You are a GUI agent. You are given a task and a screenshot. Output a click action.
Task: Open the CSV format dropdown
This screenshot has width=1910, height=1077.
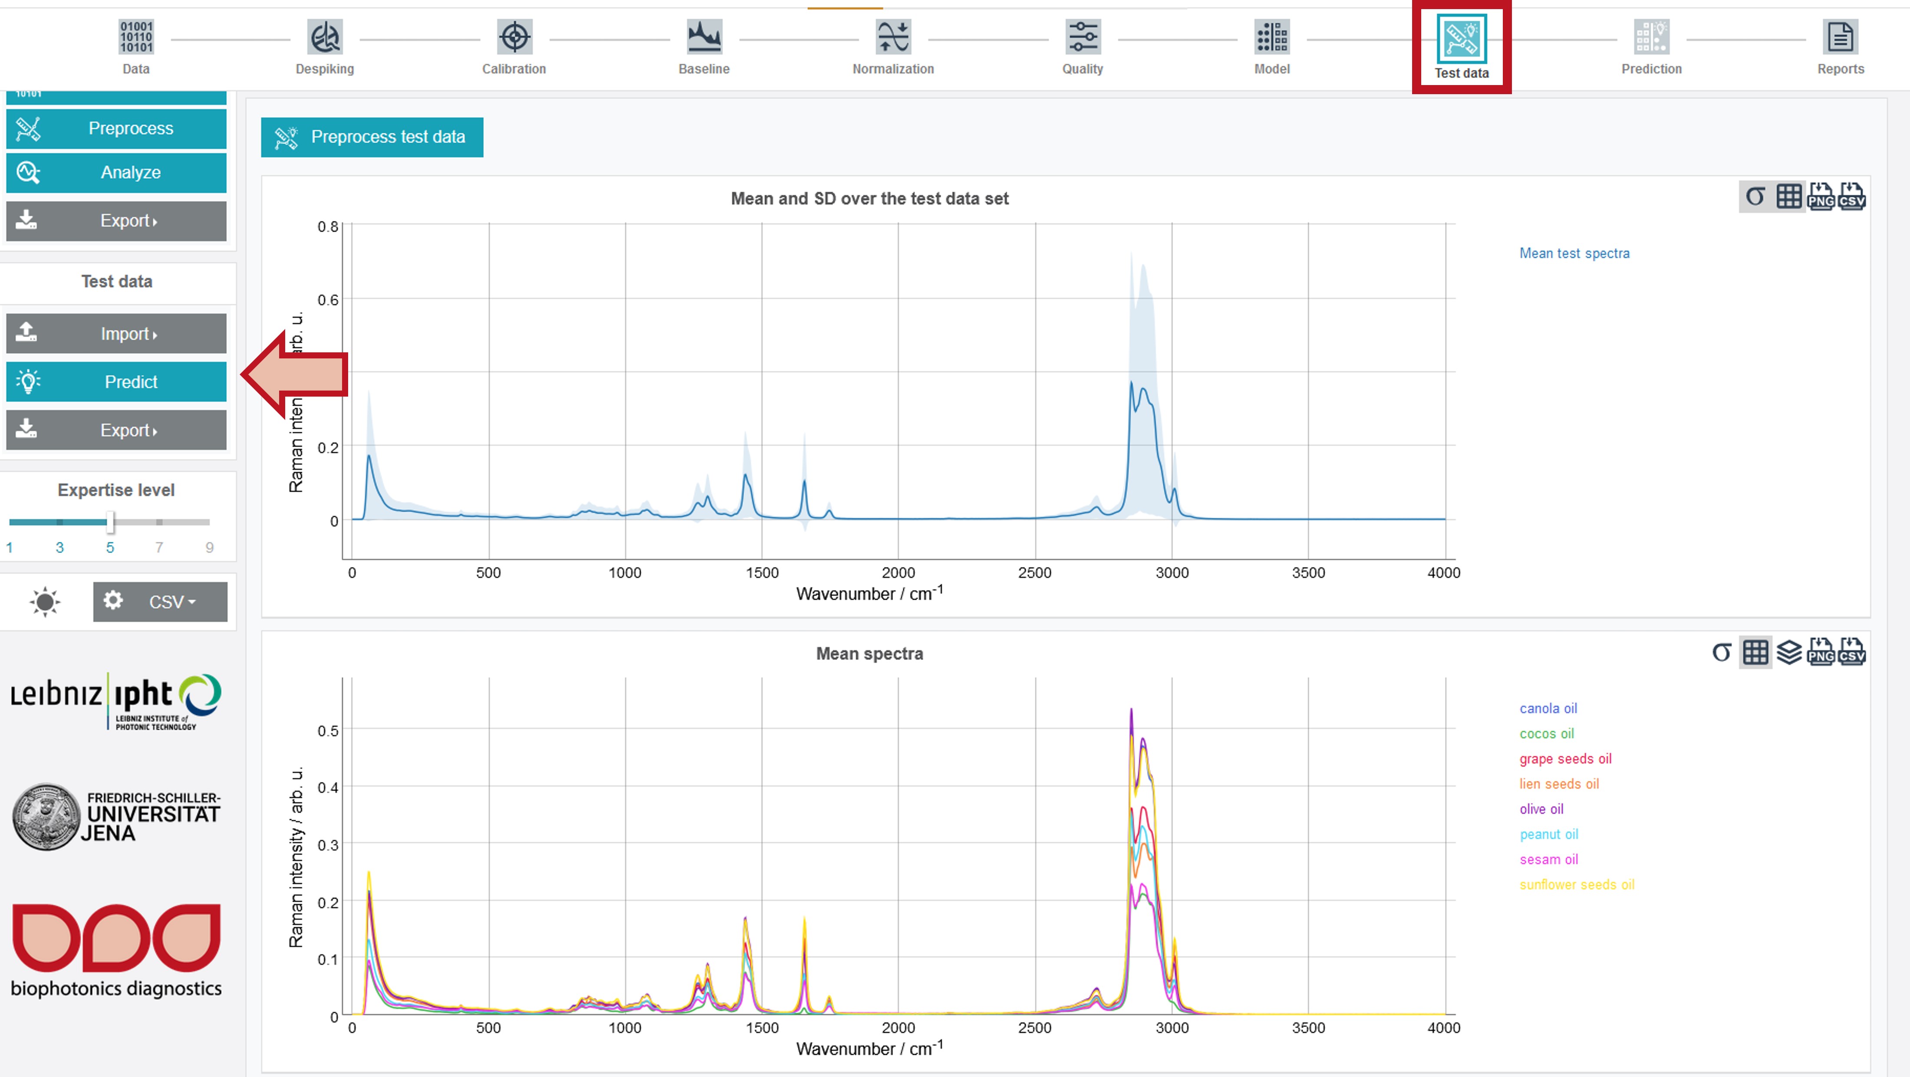160,601
